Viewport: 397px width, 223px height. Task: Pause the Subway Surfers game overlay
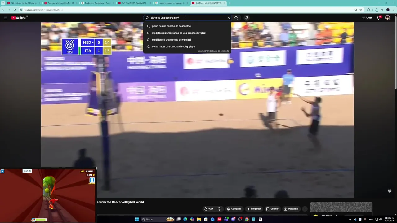pyautogui.click(x=2, y=171)
